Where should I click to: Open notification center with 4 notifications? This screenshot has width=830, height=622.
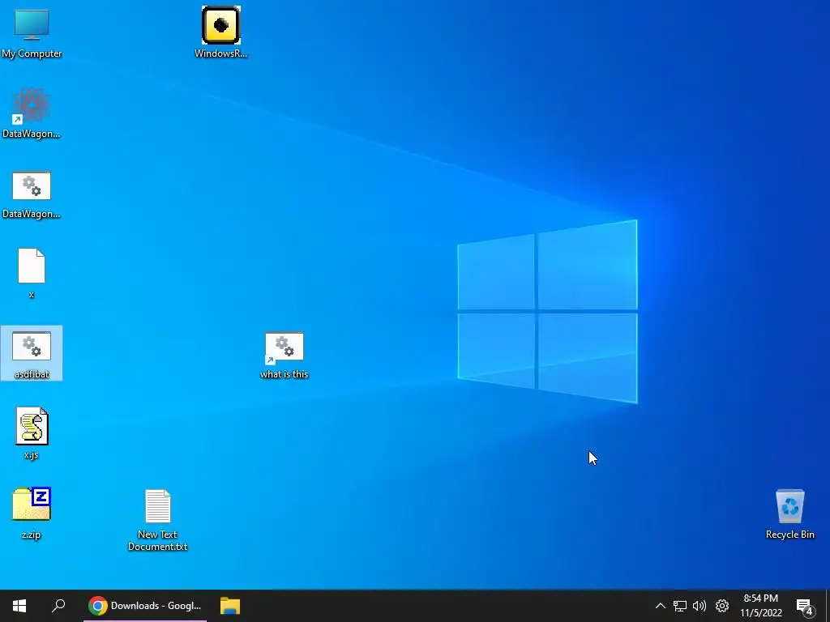805,606
